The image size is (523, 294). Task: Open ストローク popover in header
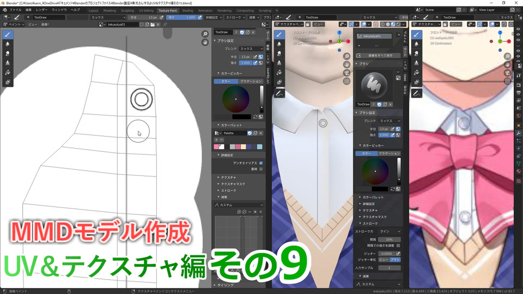coord(235,17)
